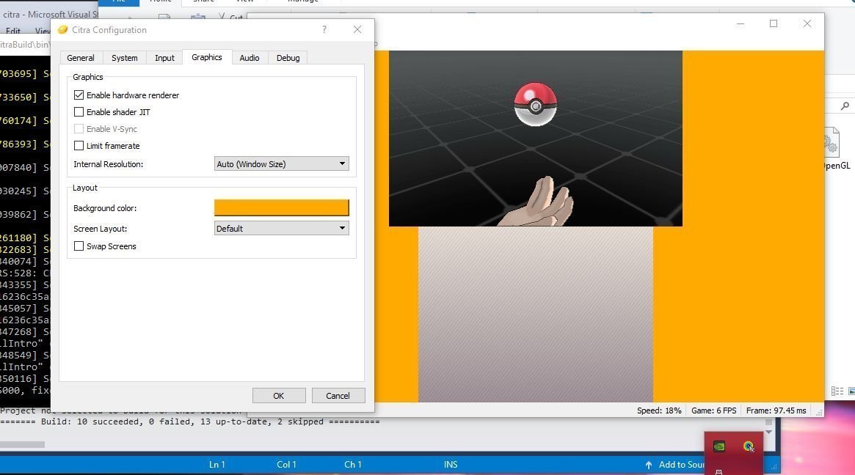Click the Citra lemon icon in dialog title

pyautogui.click(x=62, y=29)
